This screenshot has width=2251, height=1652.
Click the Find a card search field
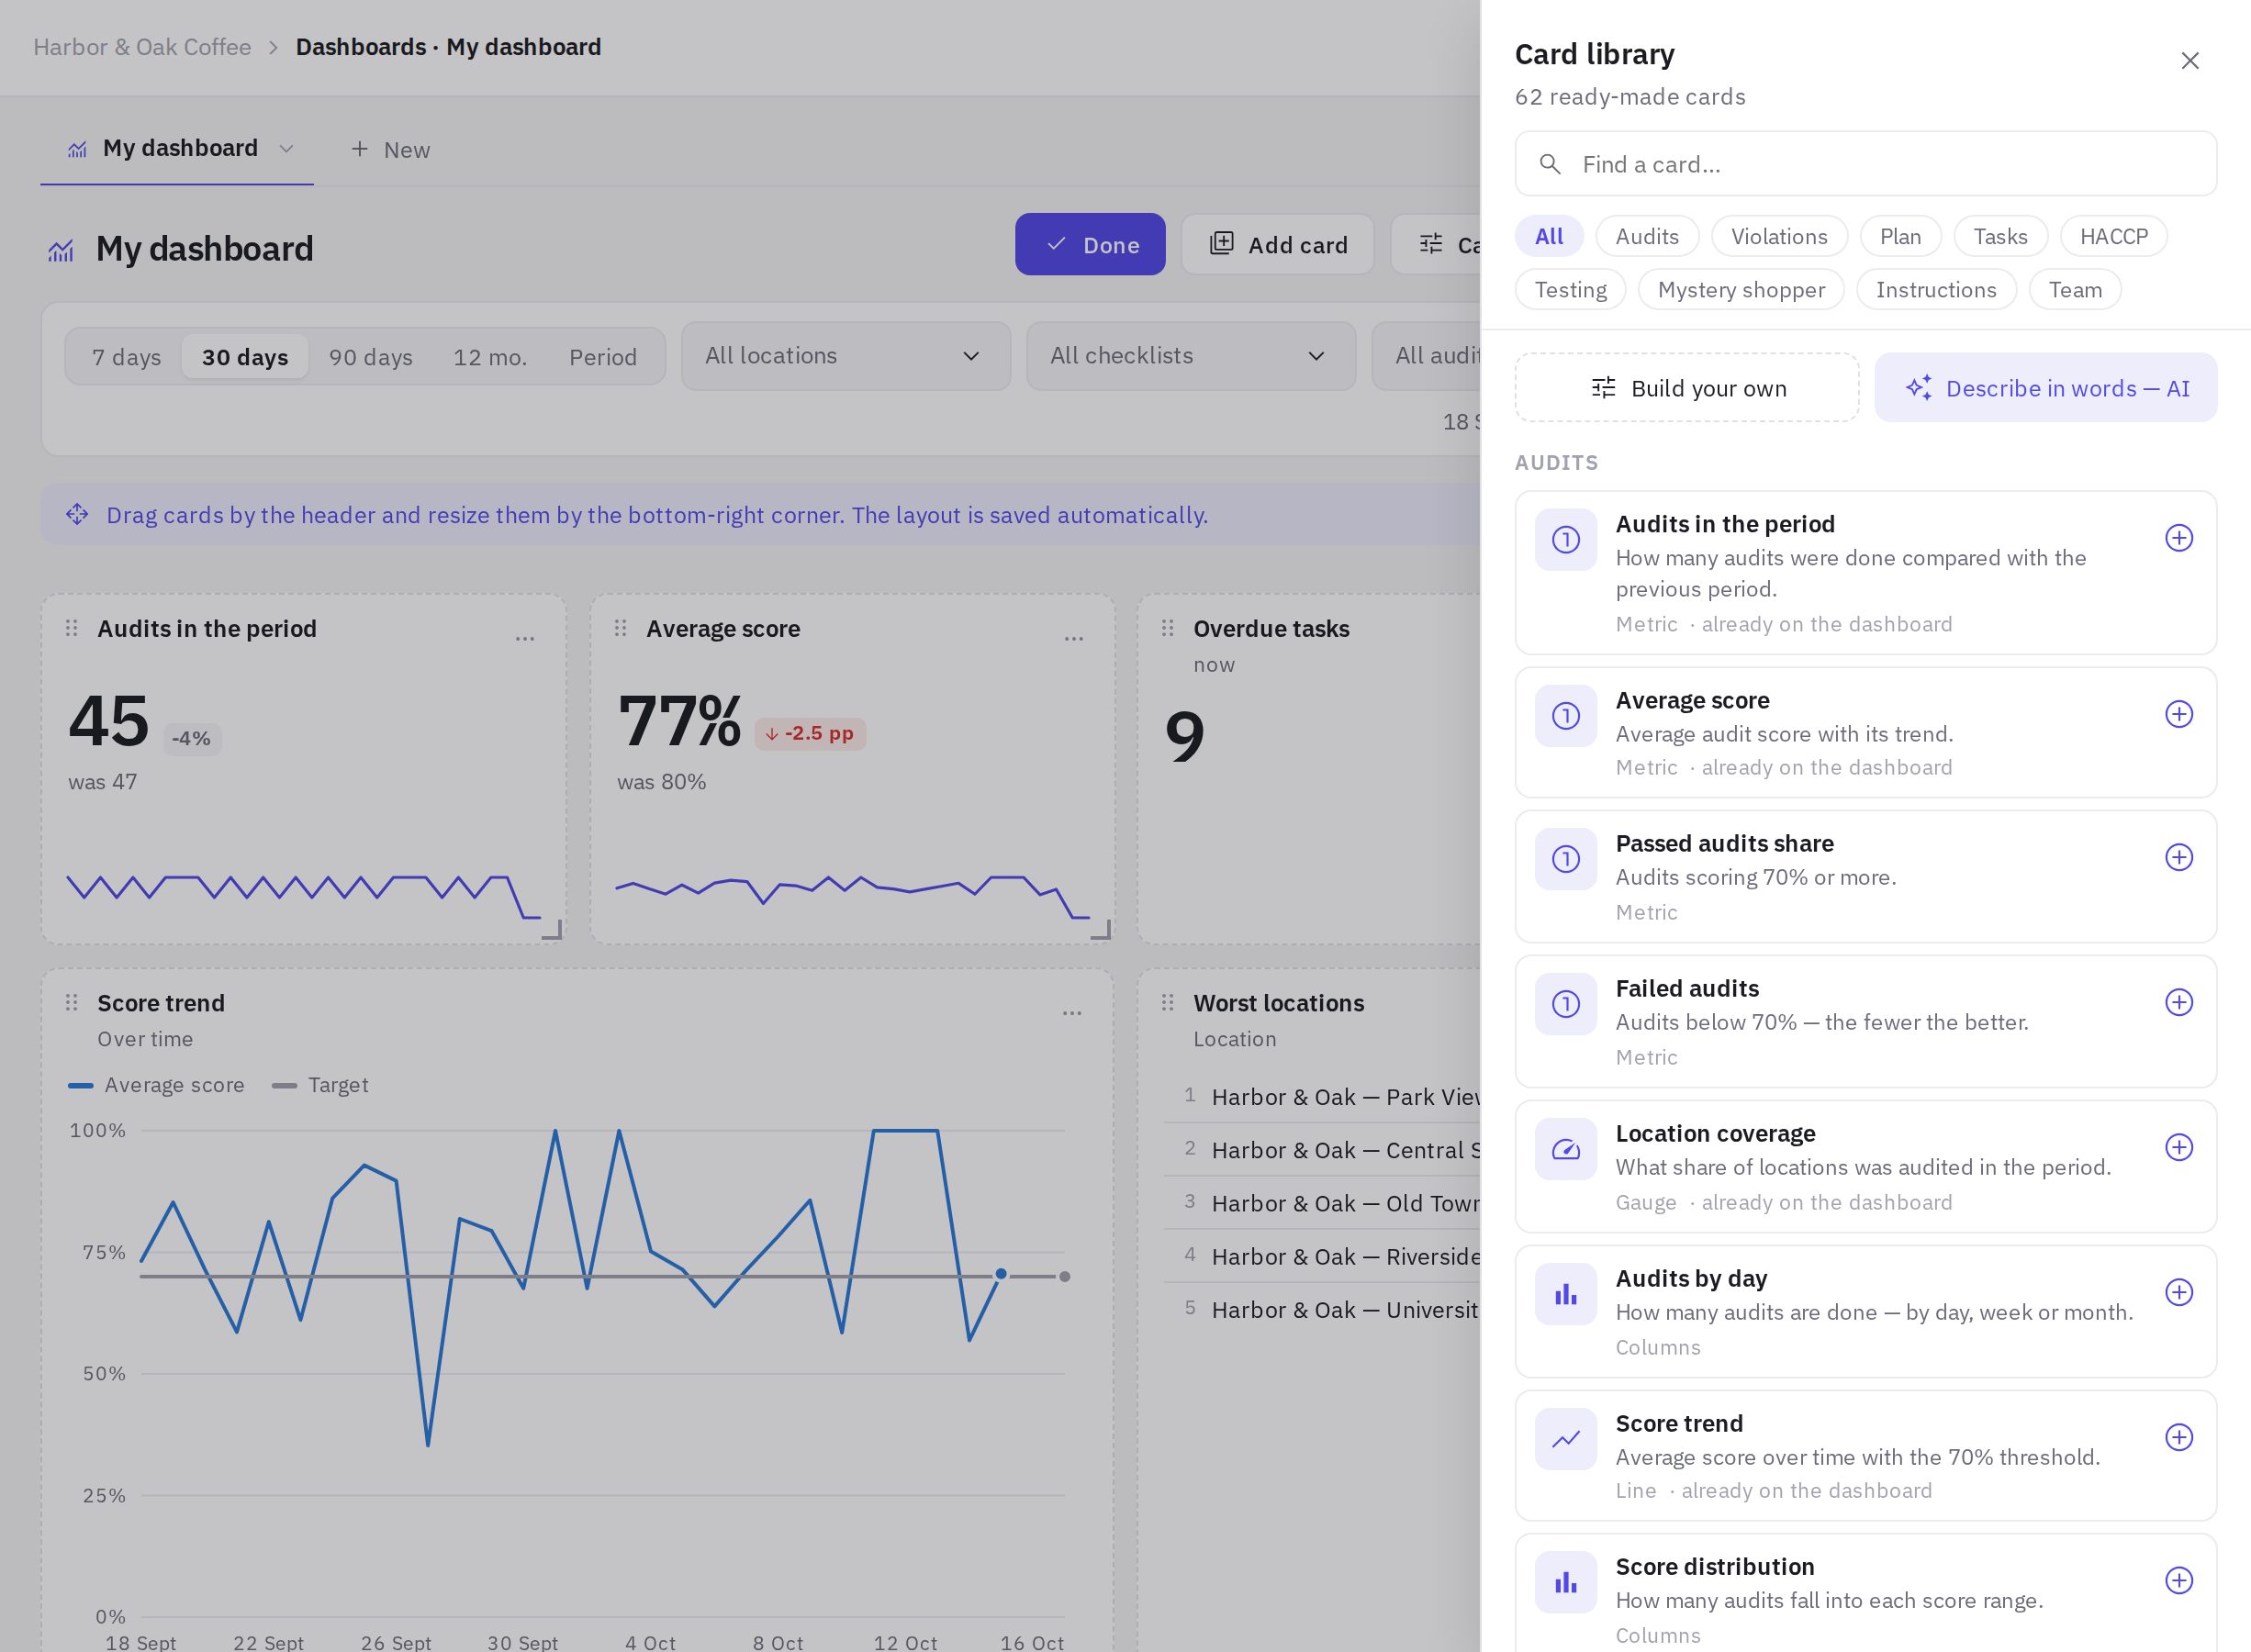coord(1865,164)
